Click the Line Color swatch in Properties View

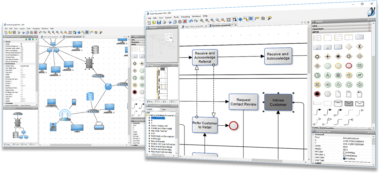pyautogui.click(x=344, y=159)
